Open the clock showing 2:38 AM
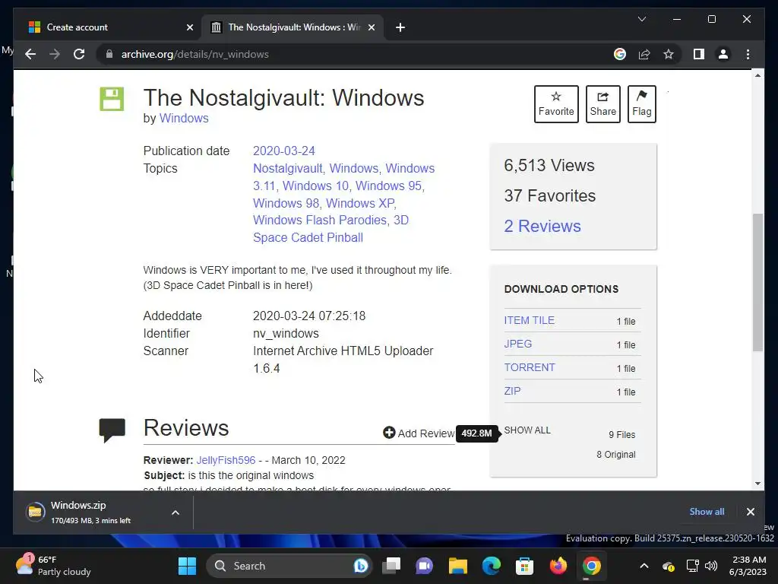 (x=748, y=566)
